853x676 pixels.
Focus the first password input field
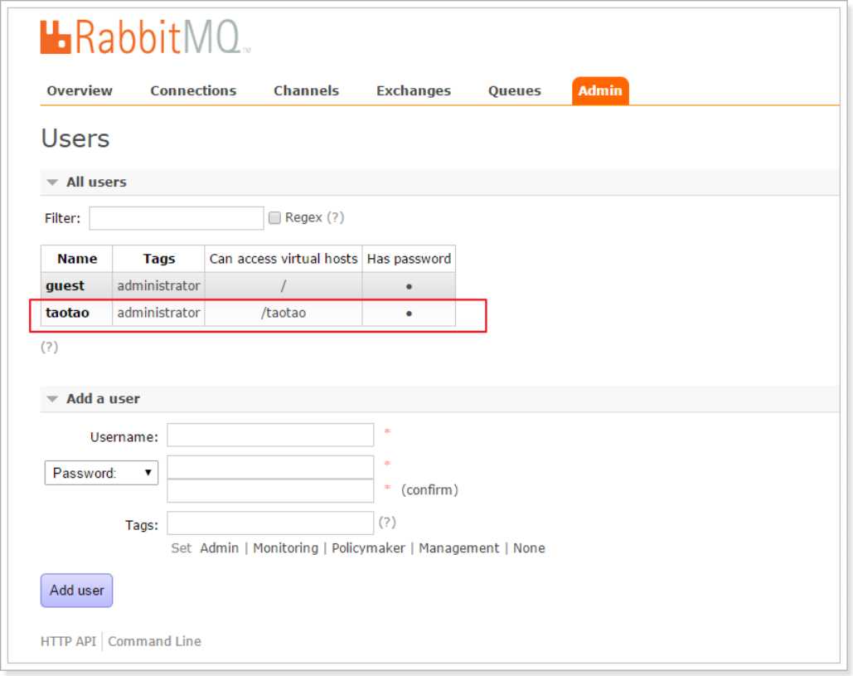(270, 467)
